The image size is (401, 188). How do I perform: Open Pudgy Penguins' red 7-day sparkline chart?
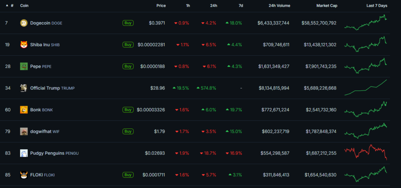click(366, 152)
